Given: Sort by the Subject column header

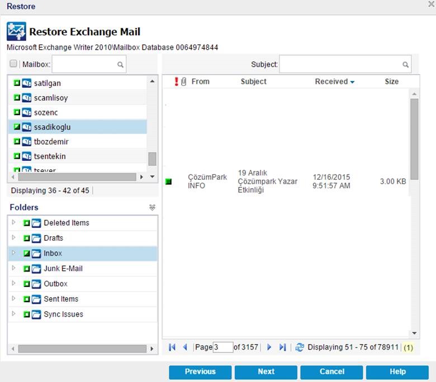Looking at the screenshot, I should (x=253, y=82).
